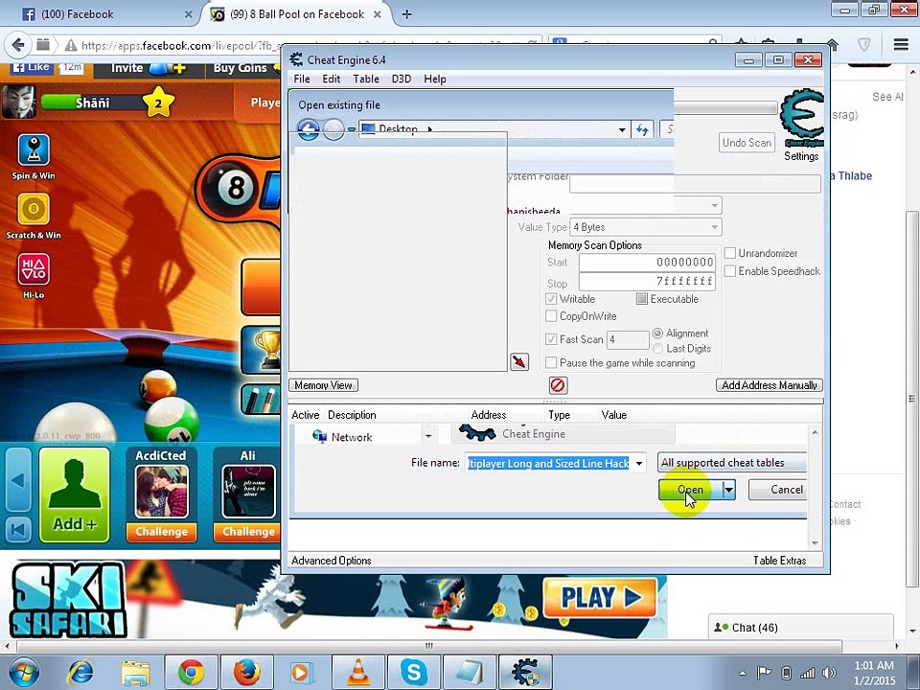Open Cheat Engine Help menu
The image size is (920, 690).
point(435,79)
